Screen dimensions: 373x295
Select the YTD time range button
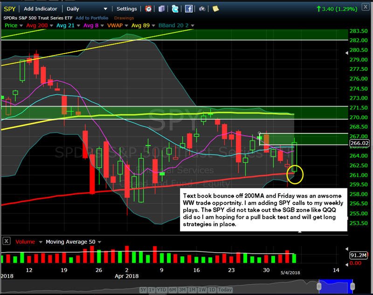point(161,290)
